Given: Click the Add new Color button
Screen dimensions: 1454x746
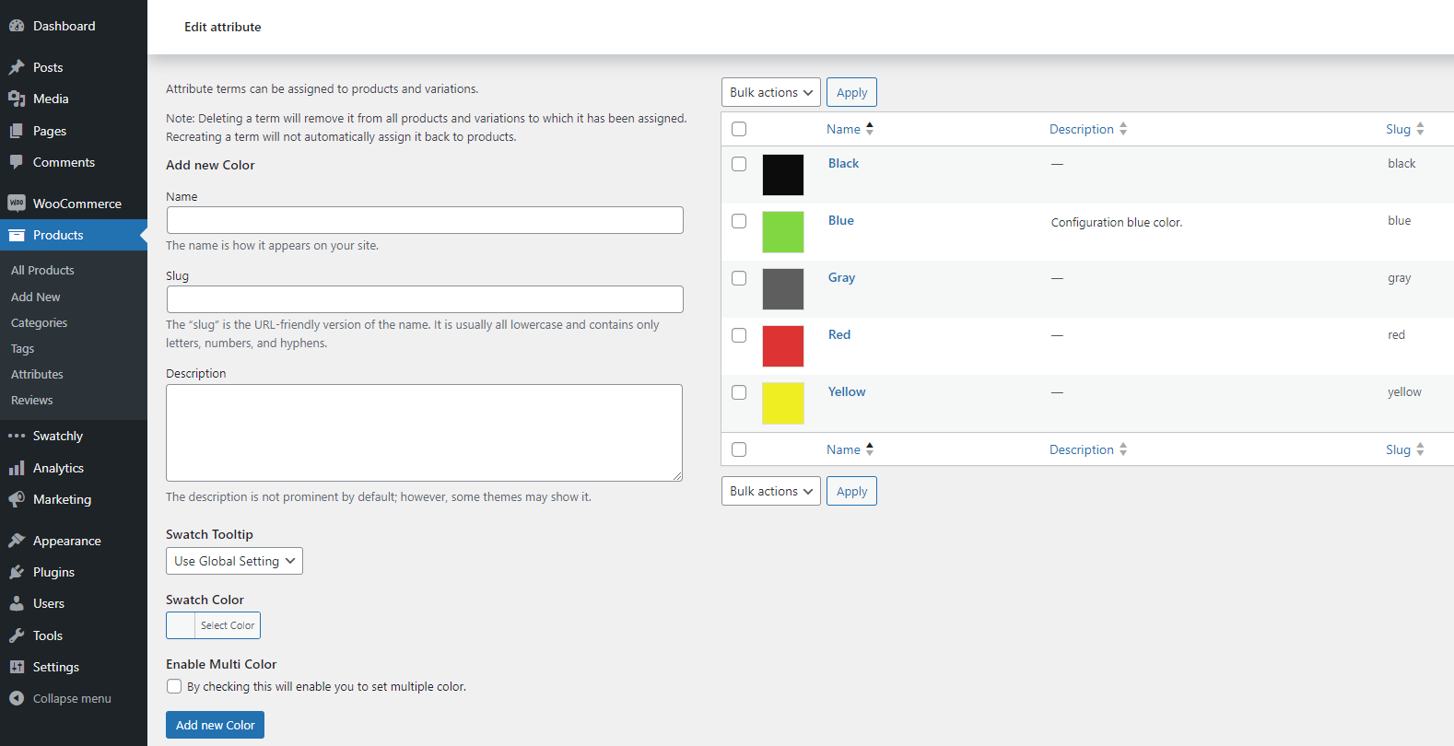Looking at the screenshot, I should pyautogui.click(x=215, y=725).
